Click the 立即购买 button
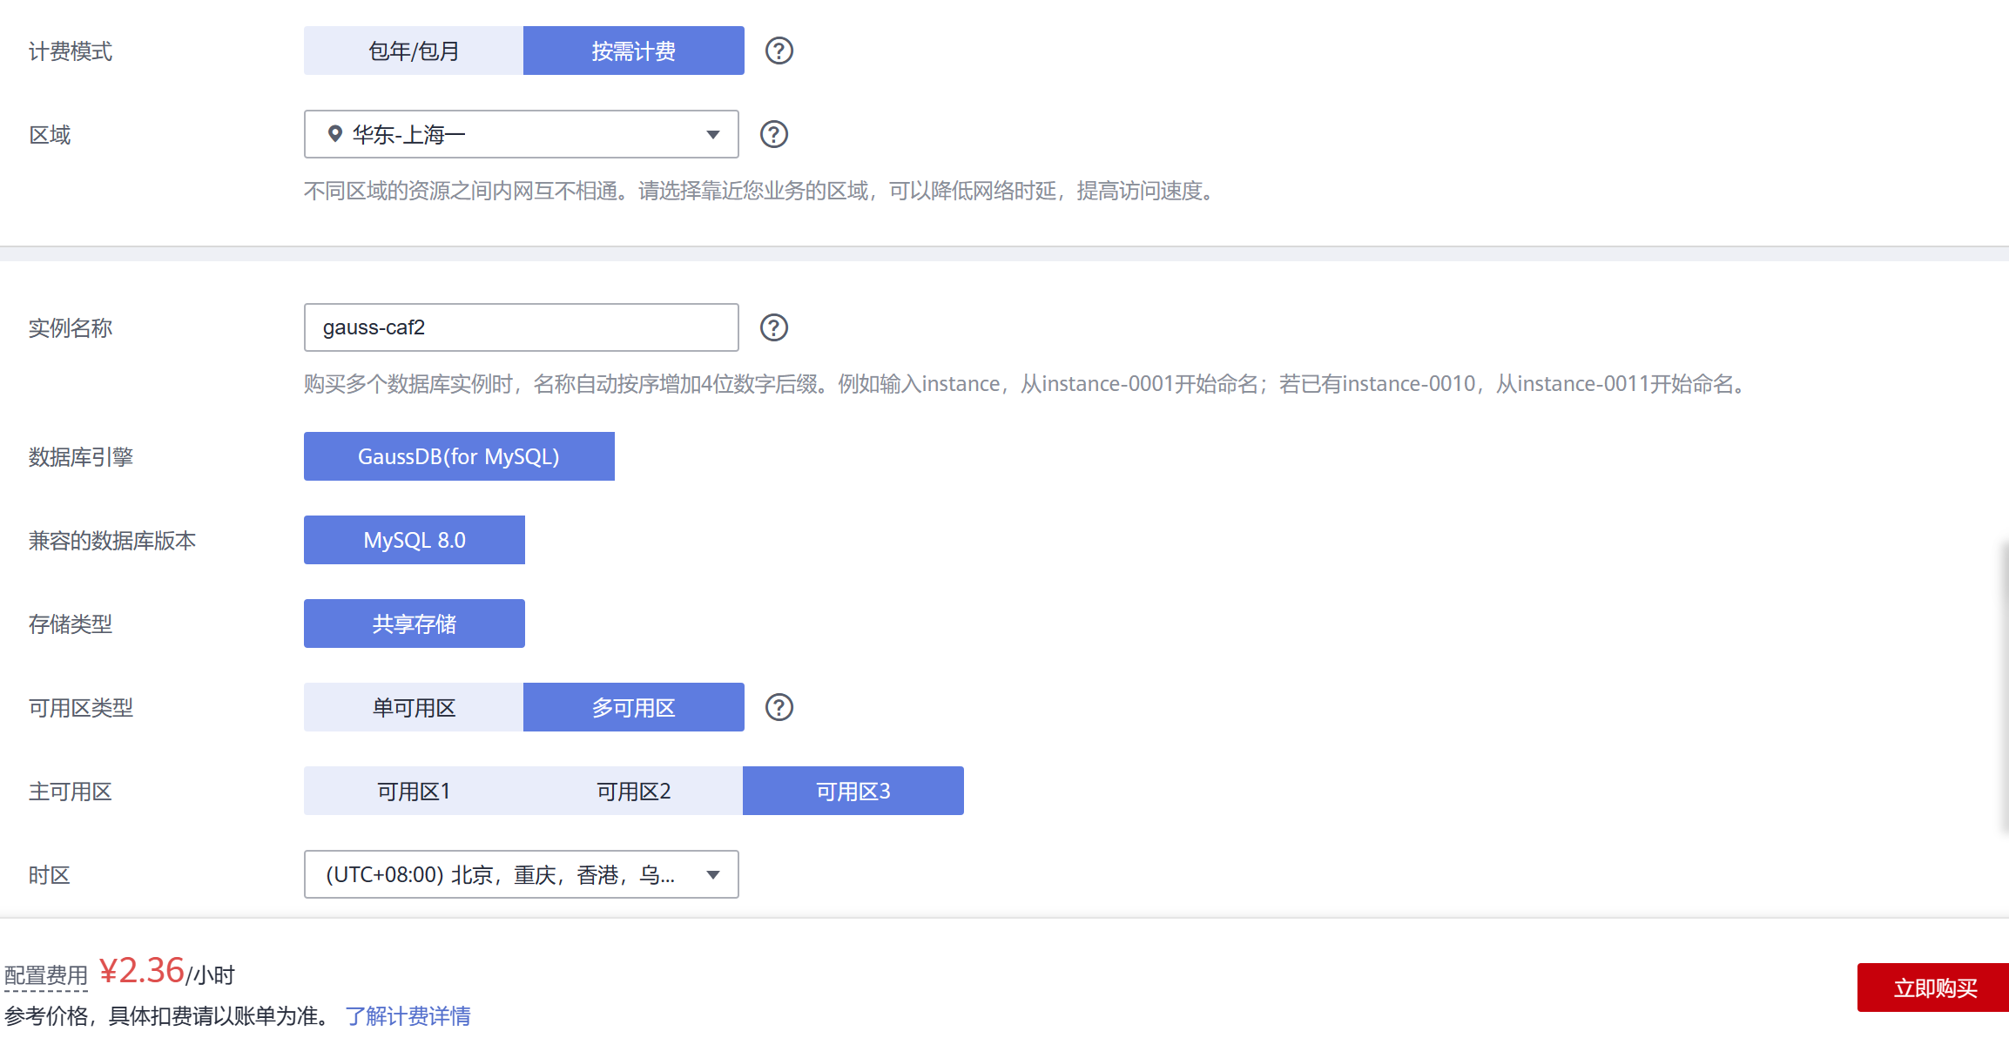The image size is (2009, 1038). (1934, 987)
